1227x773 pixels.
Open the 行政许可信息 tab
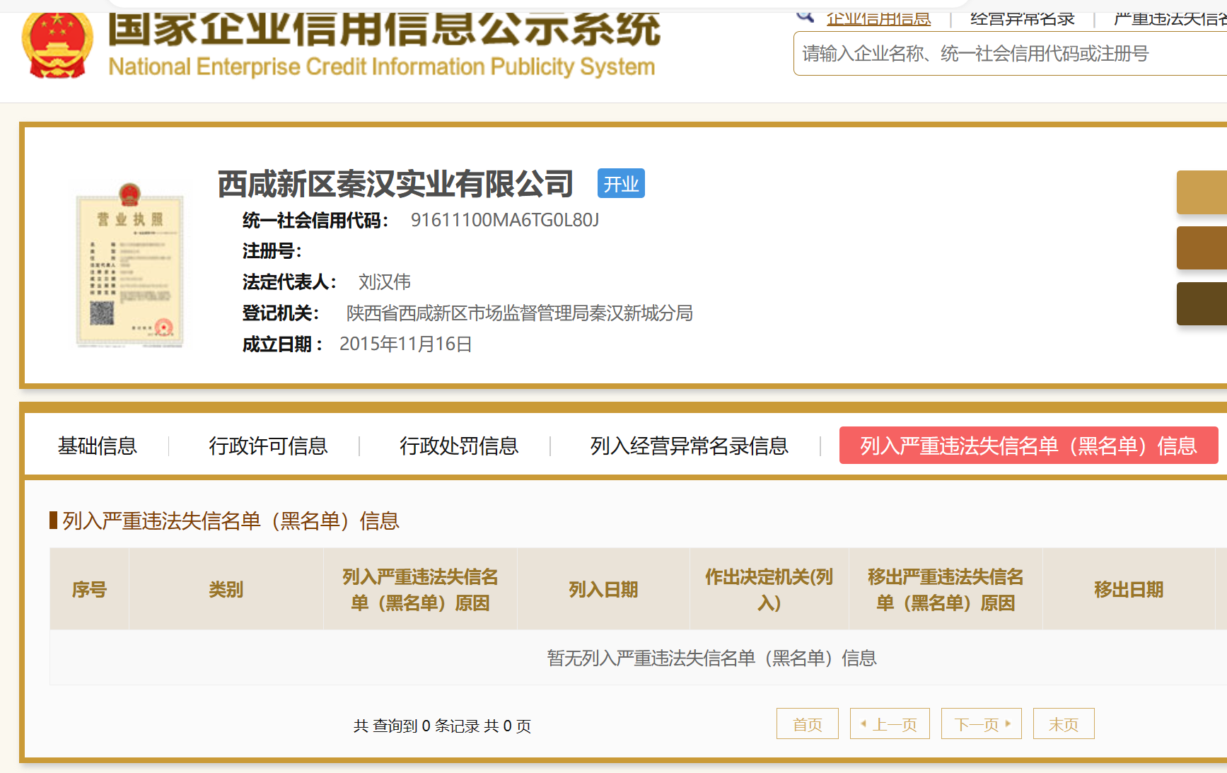(x=268, y=446)
